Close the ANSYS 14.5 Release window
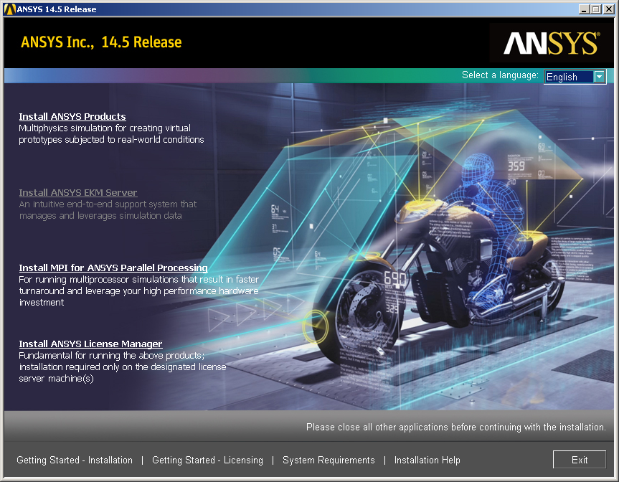This screenshot has height=482, width=619. (609, 9)
